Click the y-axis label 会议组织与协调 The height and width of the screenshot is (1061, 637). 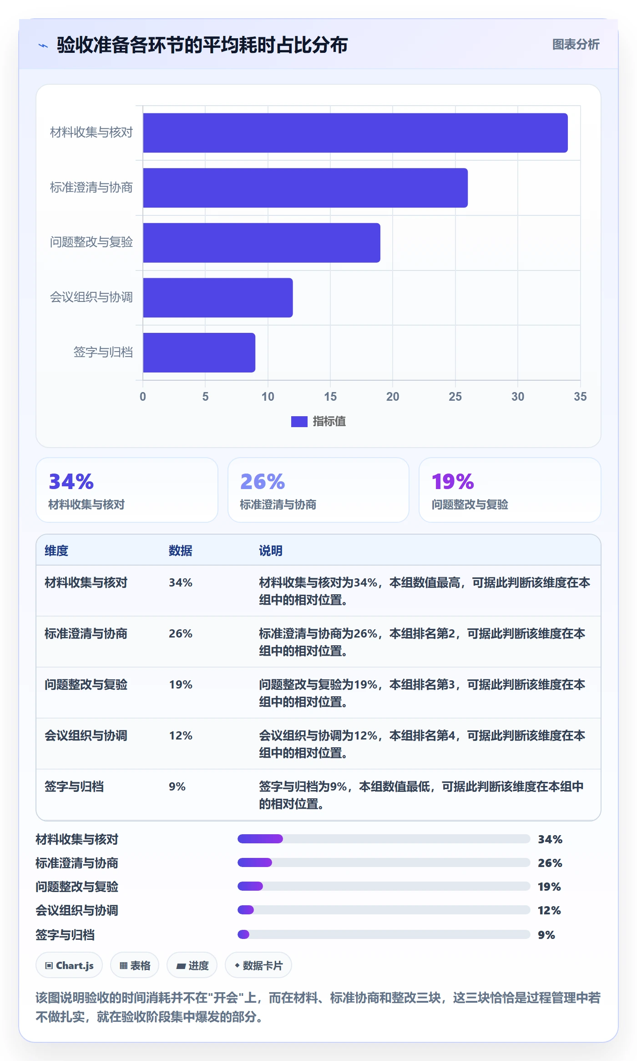point(91,297)
